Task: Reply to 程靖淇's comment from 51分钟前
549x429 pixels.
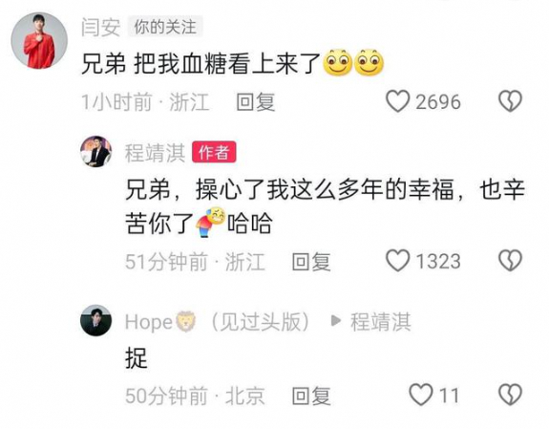Action: pyautogui.click(x=311, y=262)
